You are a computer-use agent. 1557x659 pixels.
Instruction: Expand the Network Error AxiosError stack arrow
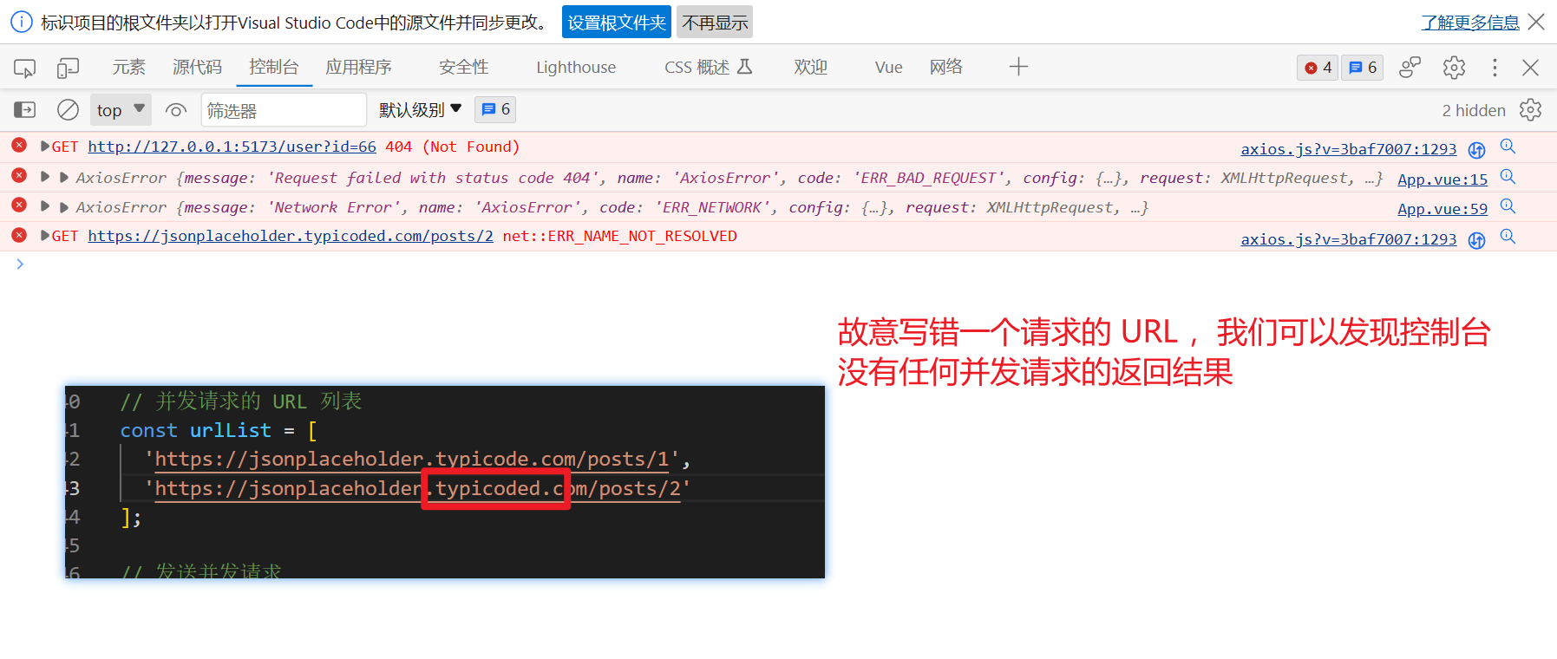tap(45, 206)
